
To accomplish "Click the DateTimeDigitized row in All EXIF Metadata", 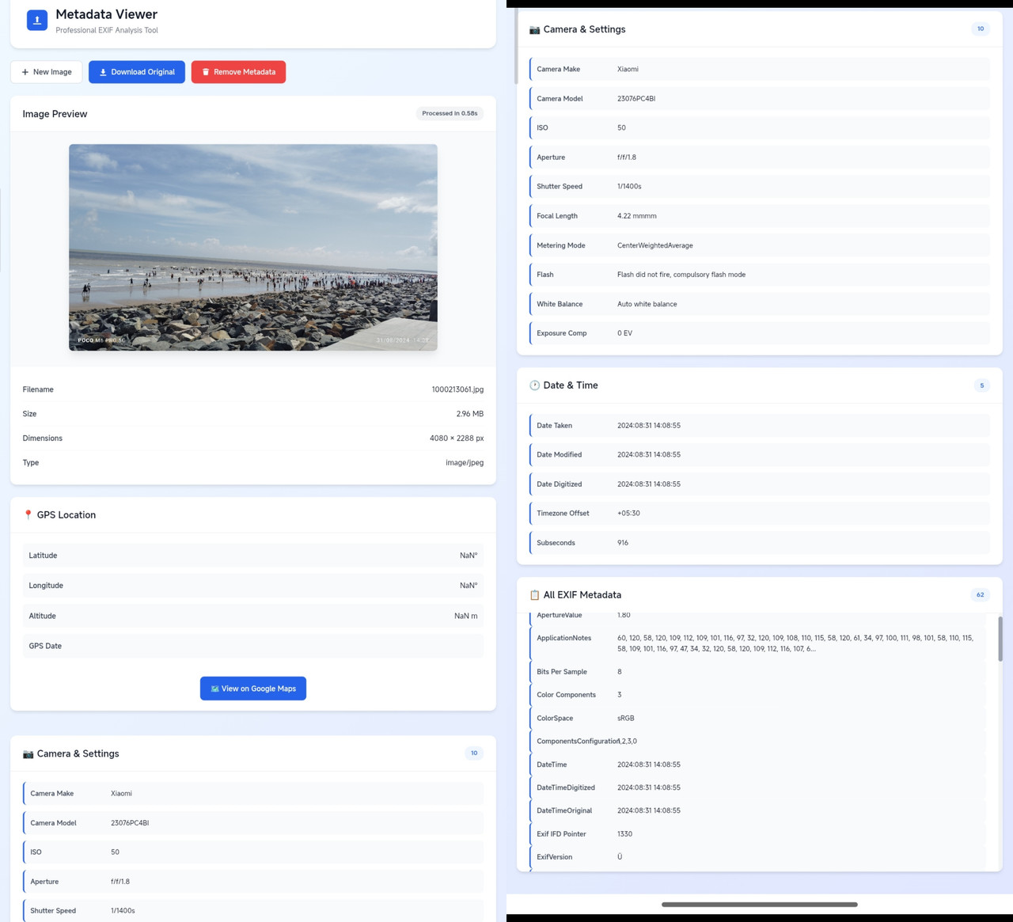I will tap(757, 787).
